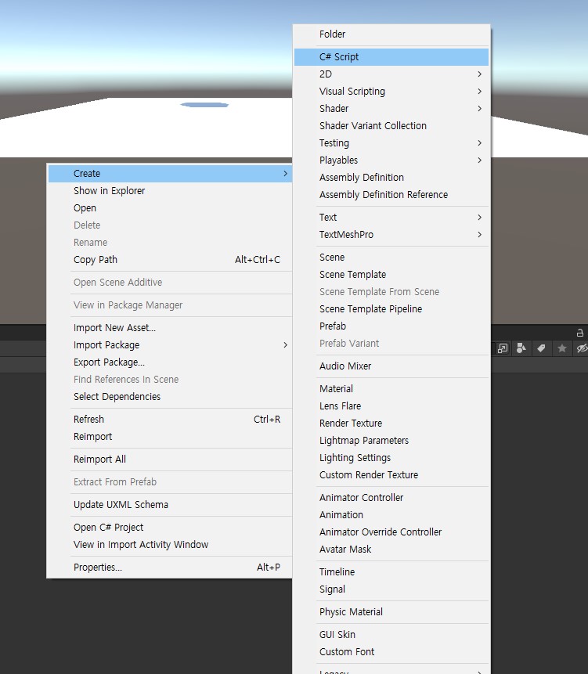The width and height of the screenshot is (588, 674).
Task: Select Update UXML Schema
Action: [170, 505]
